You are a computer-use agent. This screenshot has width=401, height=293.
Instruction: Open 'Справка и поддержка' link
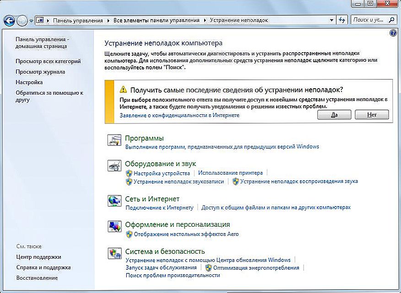(x=43, y=267)
